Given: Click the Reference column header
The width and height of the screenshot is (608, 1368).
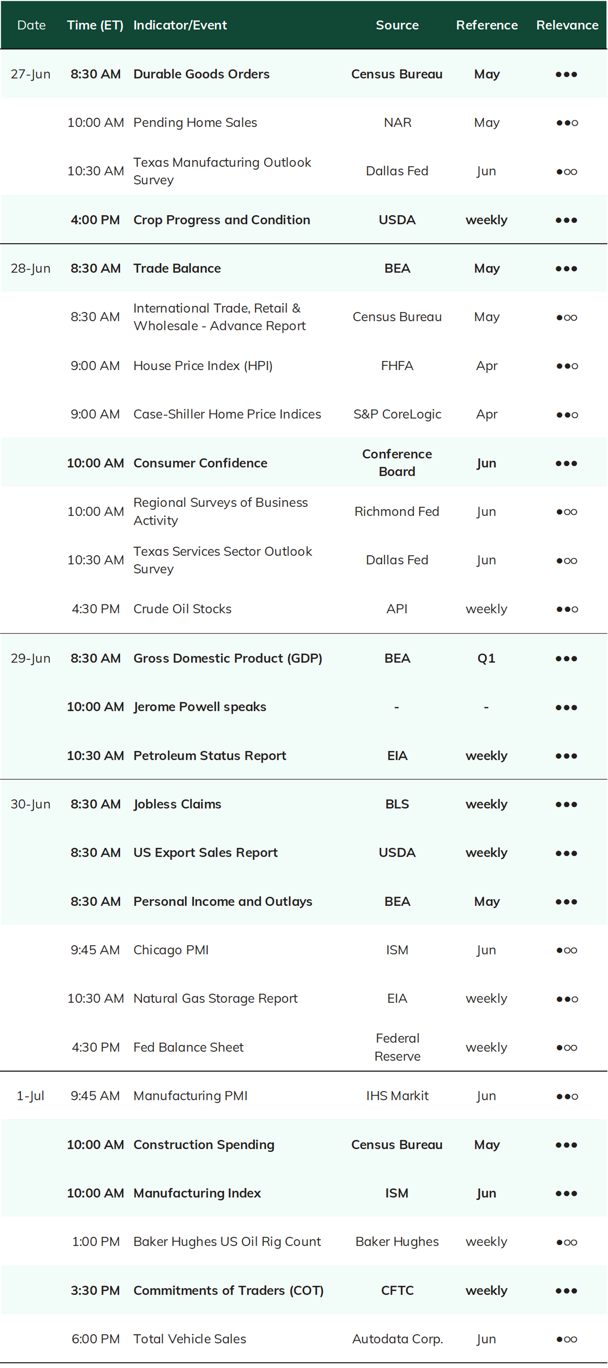Looking at the screenshot, I should point(487,25).
